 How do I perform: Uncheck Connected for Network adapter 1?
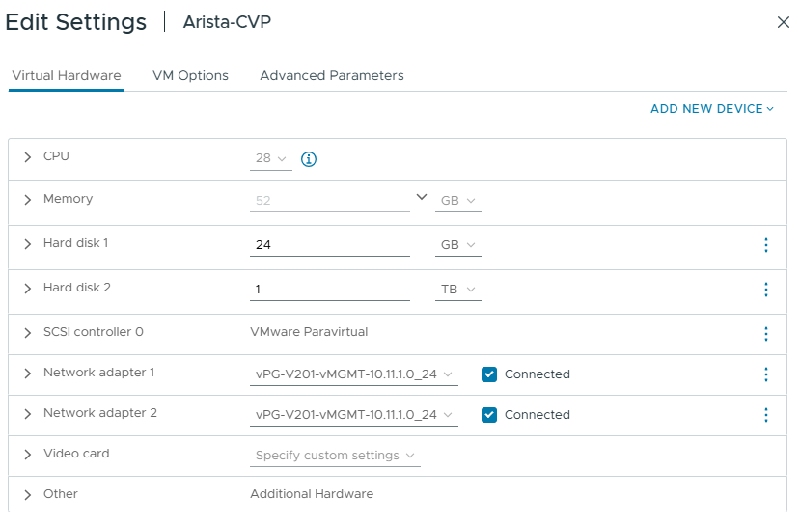pyautogui.click(x=488, y=374)
